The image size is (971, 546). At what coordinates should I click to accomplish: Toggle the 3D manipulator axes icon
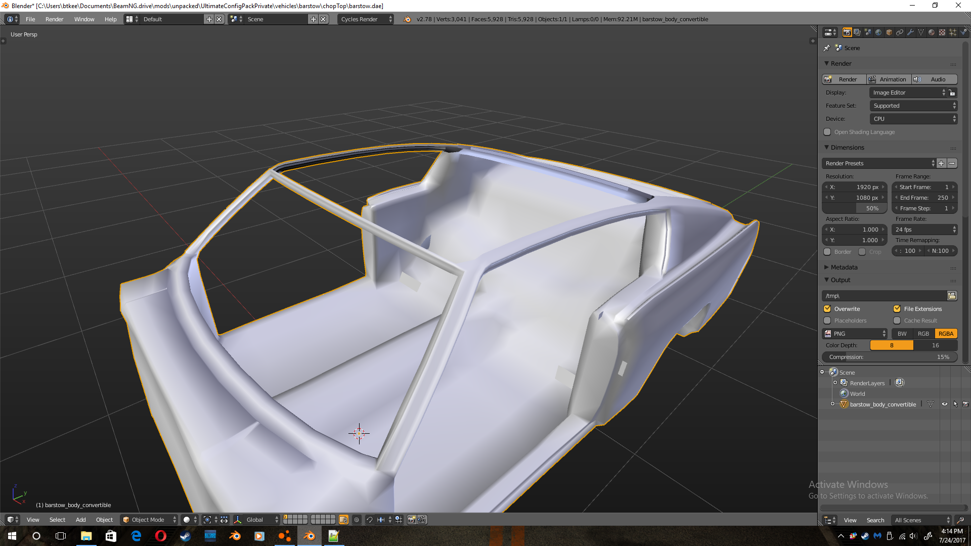point(238,520)
